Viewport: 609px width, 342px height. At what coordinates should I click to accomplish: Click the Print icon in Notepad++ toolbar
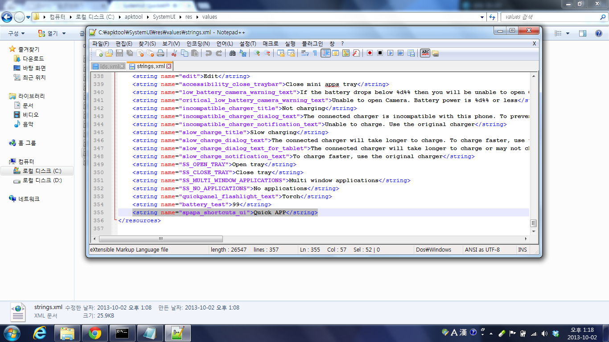point(160,53)
